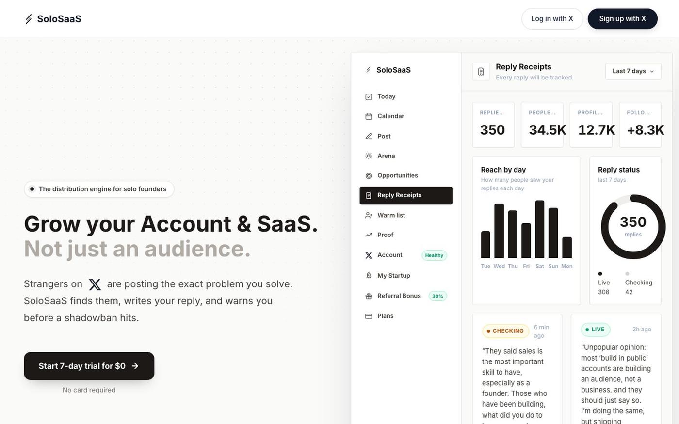Open Account in the sidebar
Screen dimensions: 679x424
[406, 255]
